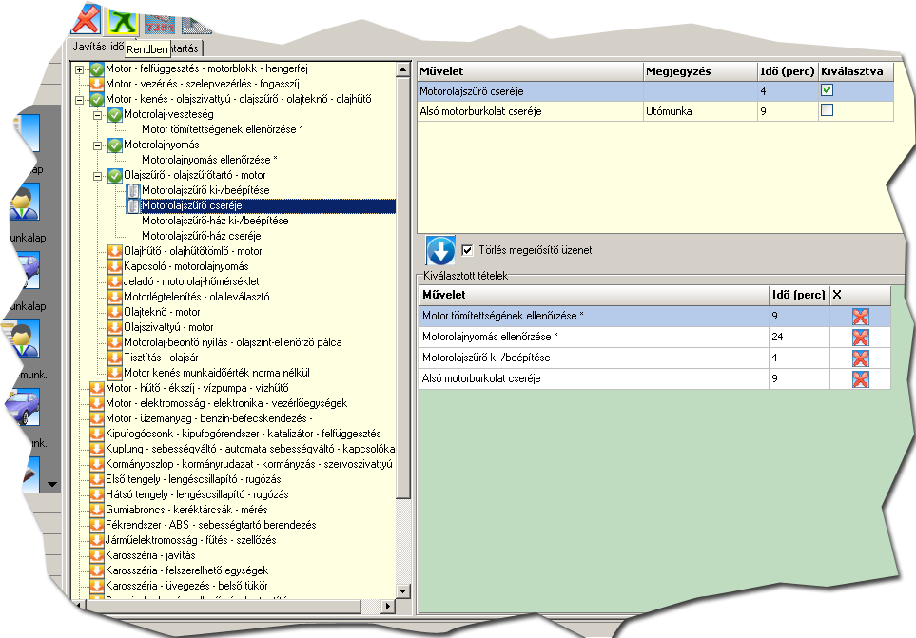
Task: Collapse 'Olajszűrő - olajszűrőtartó - motor' node
Action: (97, 175)
